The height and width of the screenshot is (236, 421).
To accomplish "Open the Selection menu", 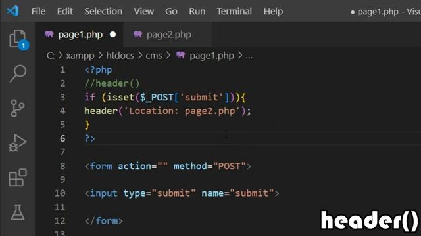I will (103, 12).
